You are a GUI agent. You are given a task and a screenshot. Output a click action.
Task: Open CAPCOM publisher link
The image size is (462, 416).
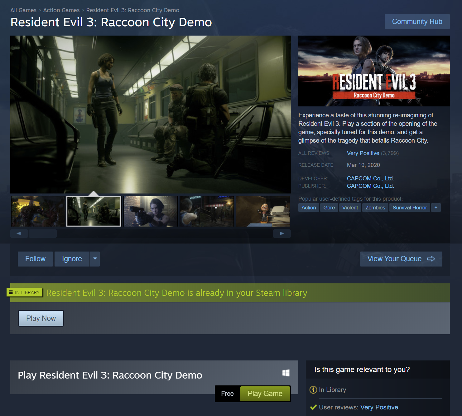[x=371, y=186]
